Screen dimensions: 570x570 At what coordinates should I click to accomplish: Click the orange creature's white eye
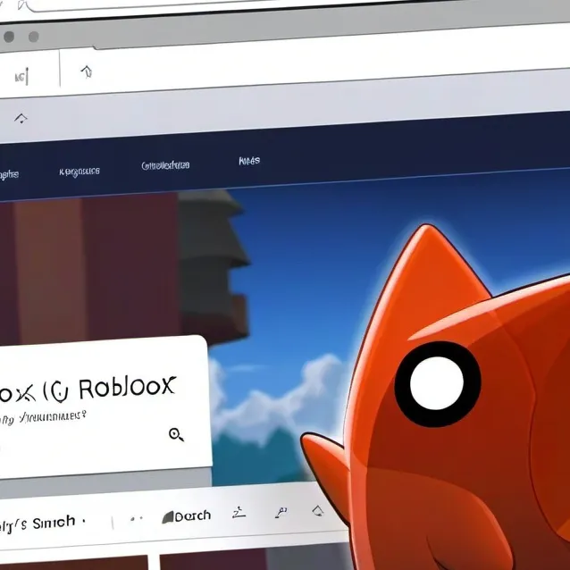click(437, 383)
